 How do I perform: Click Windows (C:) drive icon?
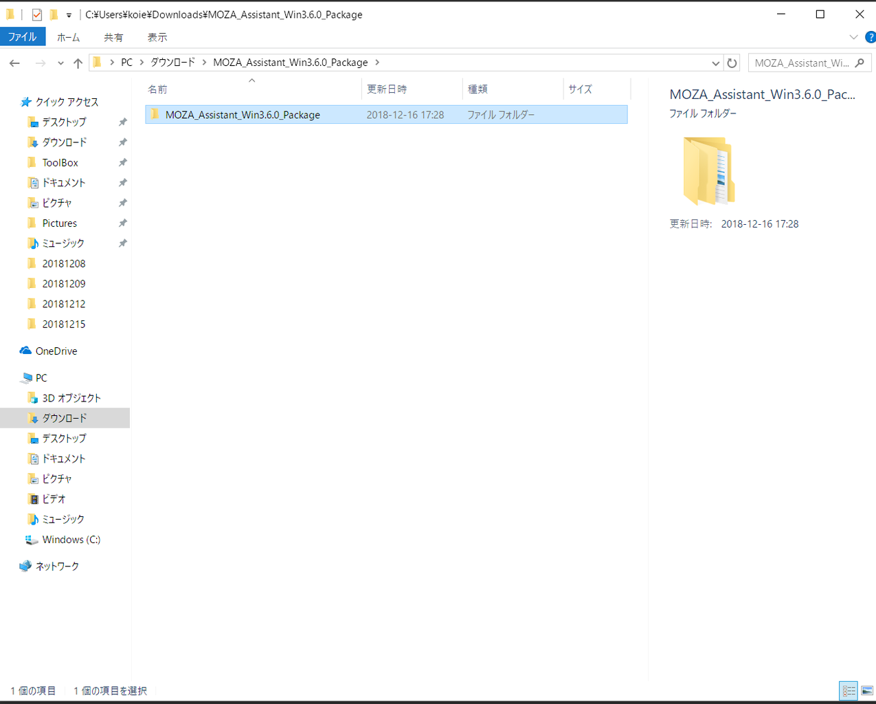click(x=32, y=540)
